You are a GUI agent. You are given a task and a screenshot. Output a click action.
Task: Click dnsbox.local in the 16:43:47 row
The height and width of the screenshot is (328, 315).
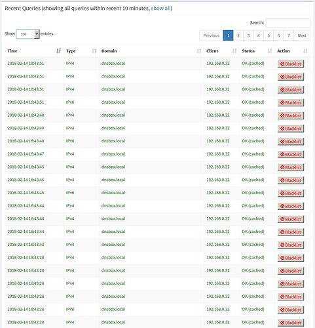coord(113,154)
